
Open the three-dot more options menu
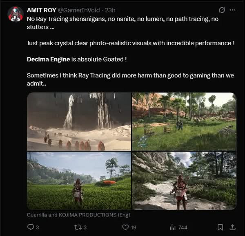[233, 10]
